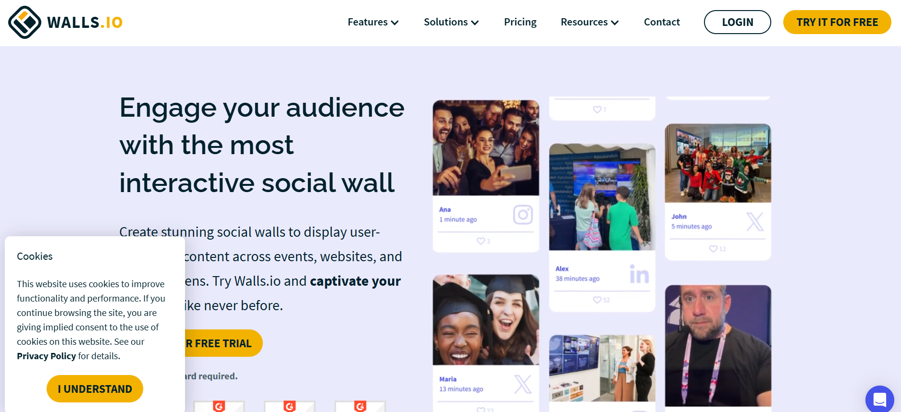Viewport: 901px width, 412px height.
Task: Click X icon on Maria's post
Action: pyautogui.click(x=523, y=384)
